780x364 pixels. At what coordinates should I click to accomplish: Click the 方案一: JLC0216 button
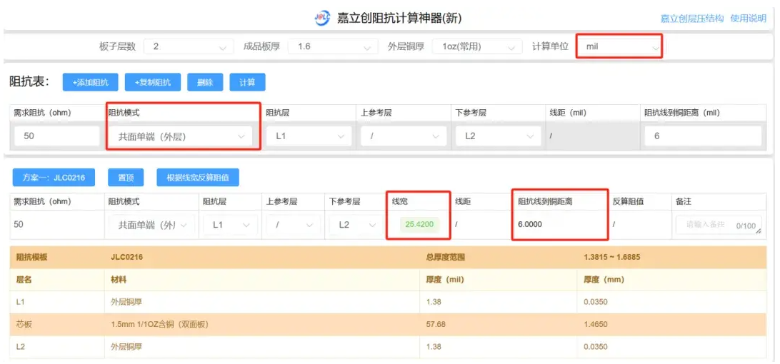(x=54, y=177)
